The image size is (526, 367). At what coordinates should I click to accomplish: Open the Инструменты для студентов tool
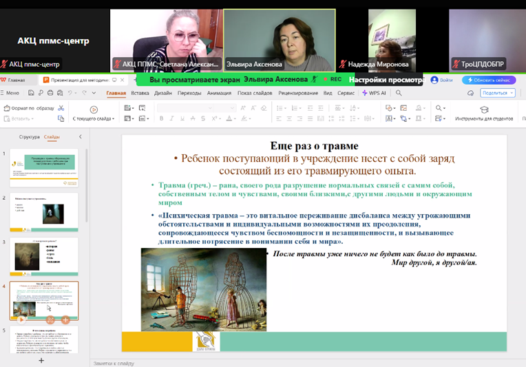point(484,113)
